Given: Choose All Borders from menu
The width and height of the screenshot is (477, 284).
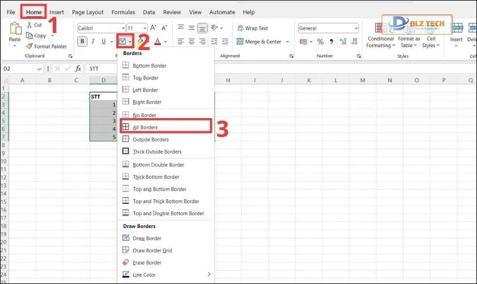Looking at the screenshot, I should click(145, 127).
